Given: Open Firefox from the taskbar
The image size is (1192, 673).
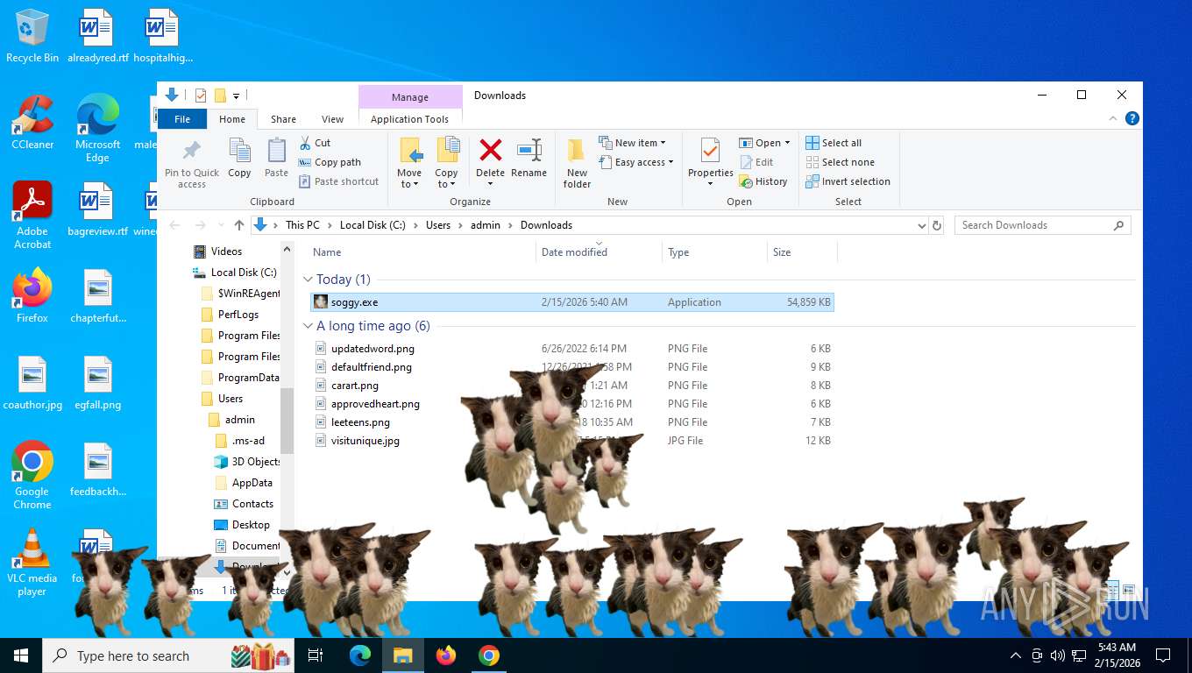Looking at the screenshot, I should click(x=446, y=655).
